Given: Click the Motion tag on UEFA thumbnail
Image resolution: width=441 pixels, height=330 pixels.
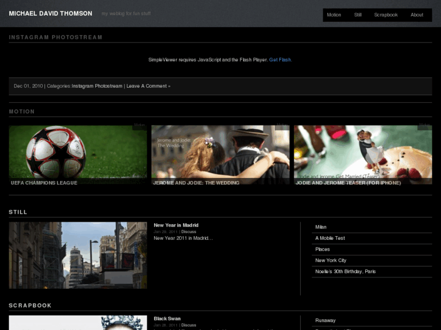Looking at the screenshot, I should pos(140,125).
